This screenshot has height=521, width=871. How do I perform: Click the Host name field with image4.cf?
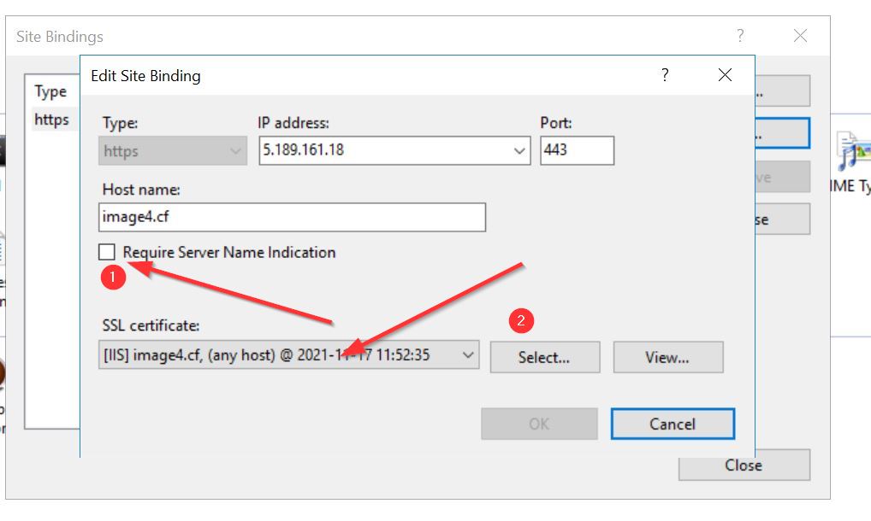[292, 217]
